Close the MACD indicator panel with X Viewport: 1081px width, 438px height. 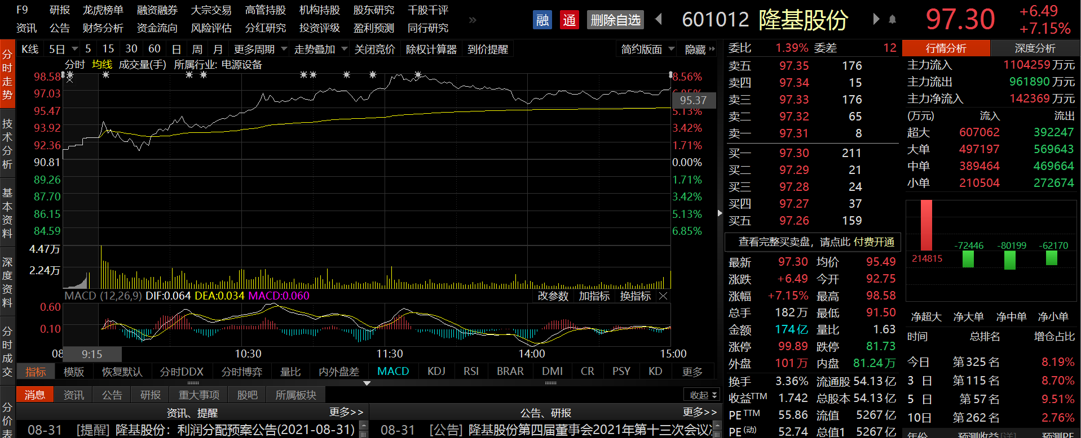coord(663,296)
